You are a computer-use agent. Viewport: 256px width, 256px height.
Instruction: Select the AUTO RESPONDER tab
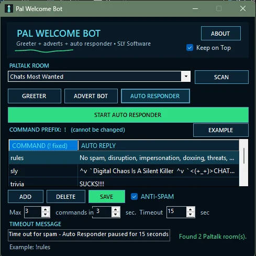[x=155, y=96]
